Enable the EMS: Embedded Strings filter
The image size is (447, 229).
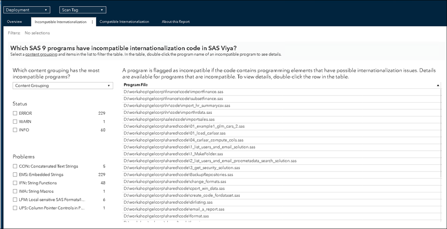[15, 175]
